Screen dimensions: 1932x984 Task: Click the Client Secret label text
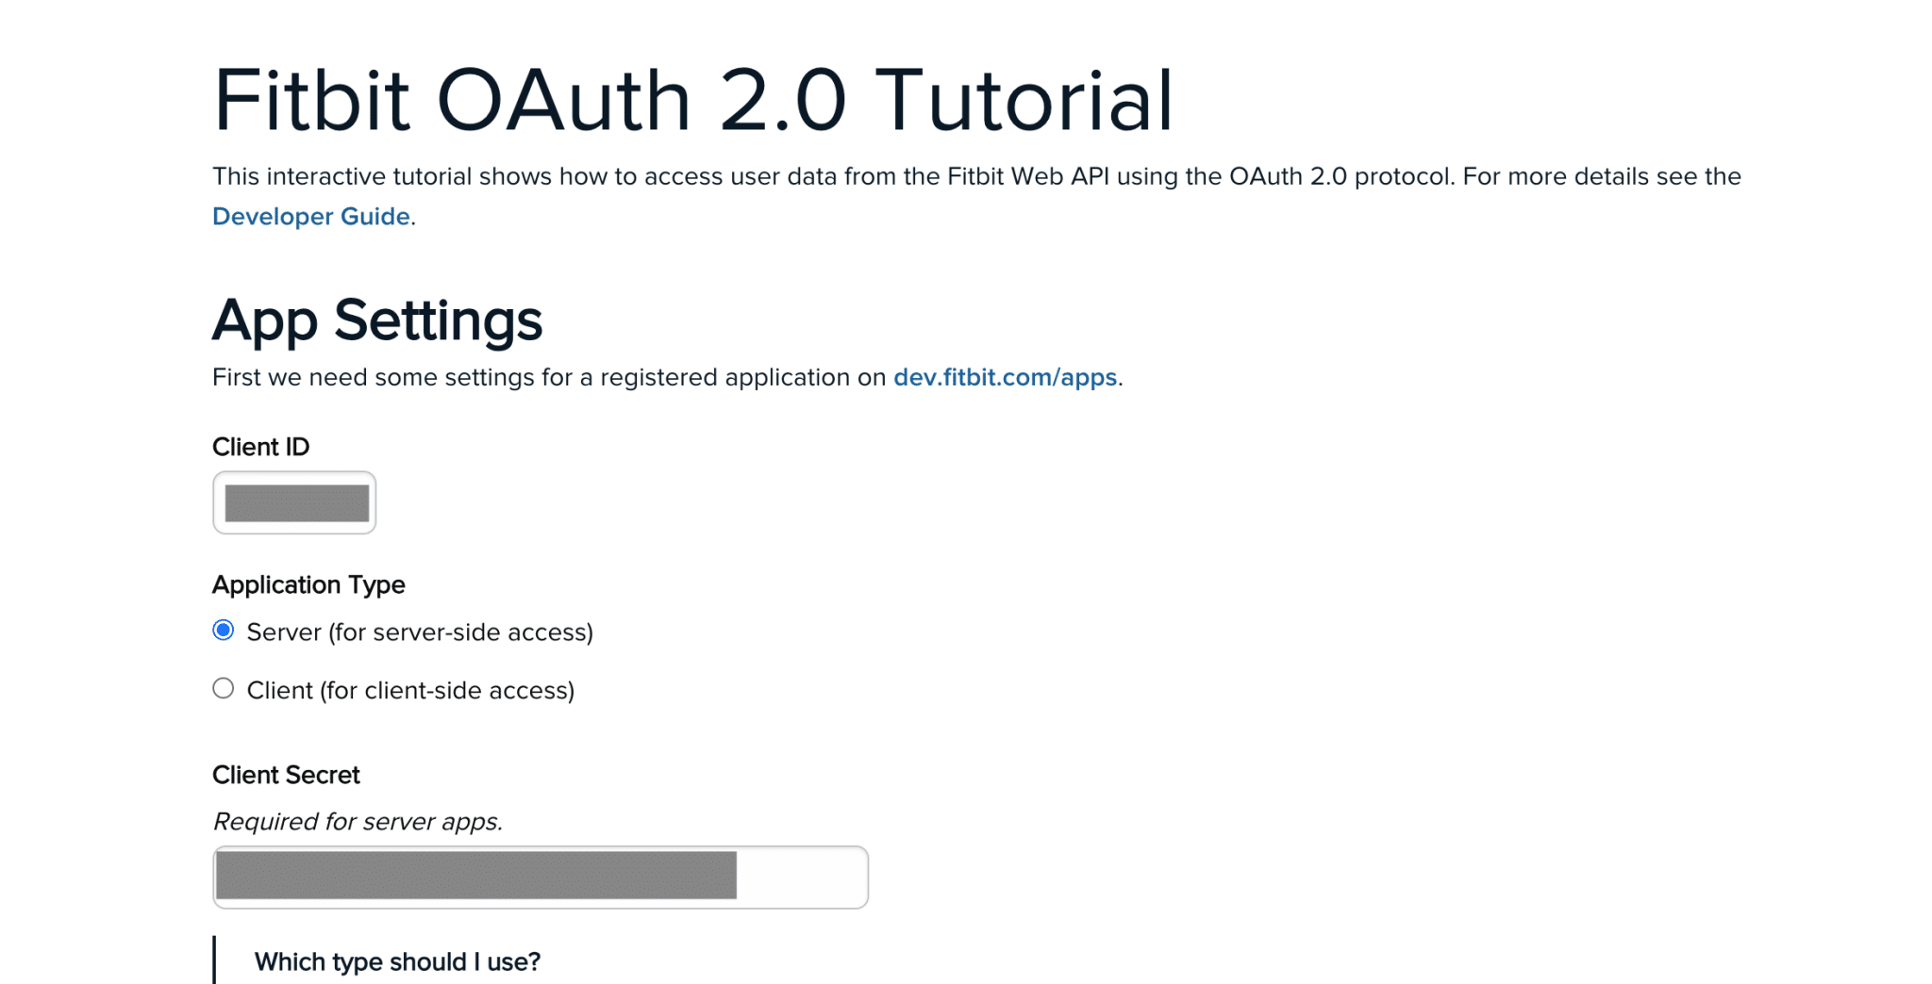(285, 774)
